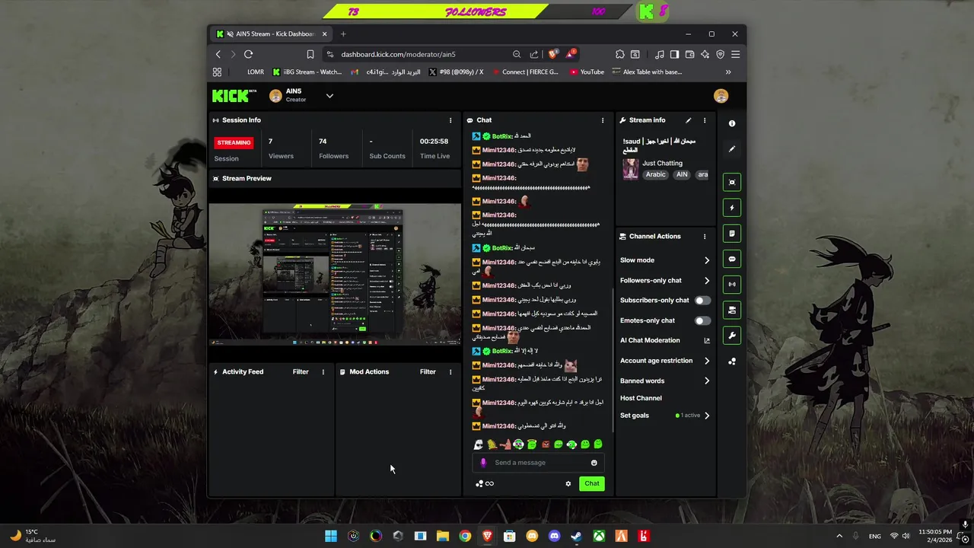Click the AIN stream tag

(x=682, y=174)
